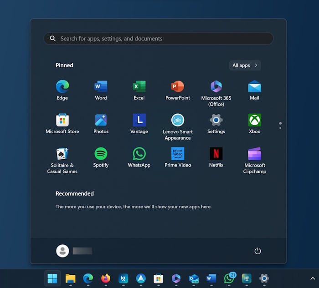Open the new Outlook from the taskbar
This screenshot has height=288, width=319.
point(194,278)
